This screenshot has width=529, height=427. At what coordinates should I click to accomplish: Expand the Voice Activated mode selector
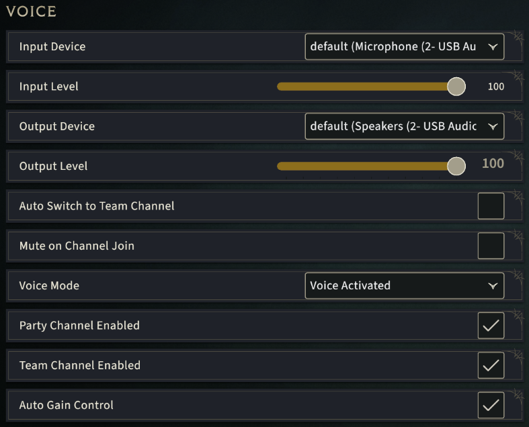pos(397,285)
